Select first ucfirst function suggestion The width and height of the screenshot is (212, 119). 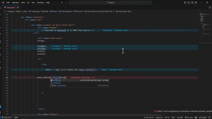point(79,80)
